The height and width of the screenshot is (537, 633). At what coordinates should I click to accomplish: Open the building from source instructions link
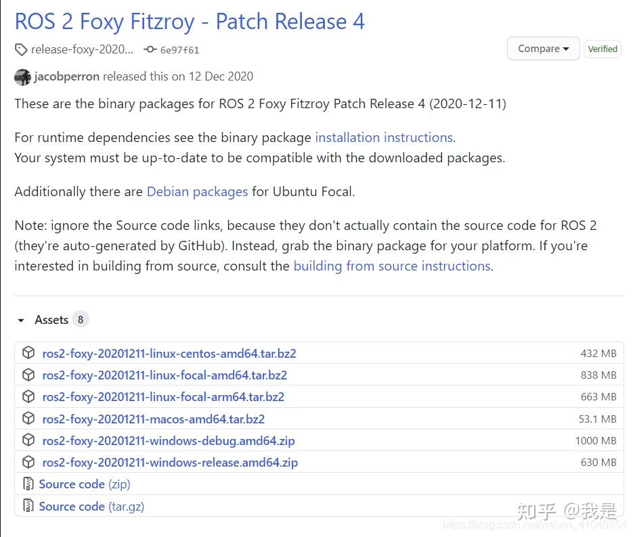click(392, 266)
